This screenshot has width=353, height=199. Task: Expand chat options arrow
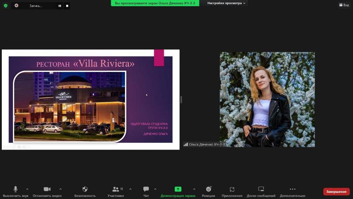coord(155,189)
